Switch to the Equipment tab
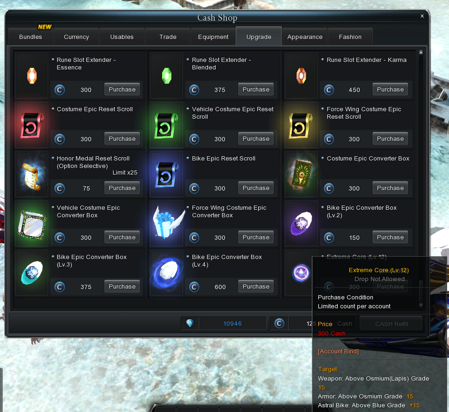The width and height of the screenshot is (449, 412). (x=213, y=37)
